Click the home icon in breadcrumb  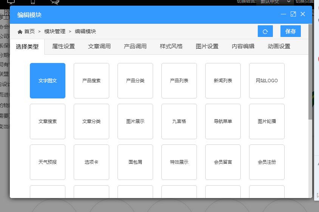[20, 32]
